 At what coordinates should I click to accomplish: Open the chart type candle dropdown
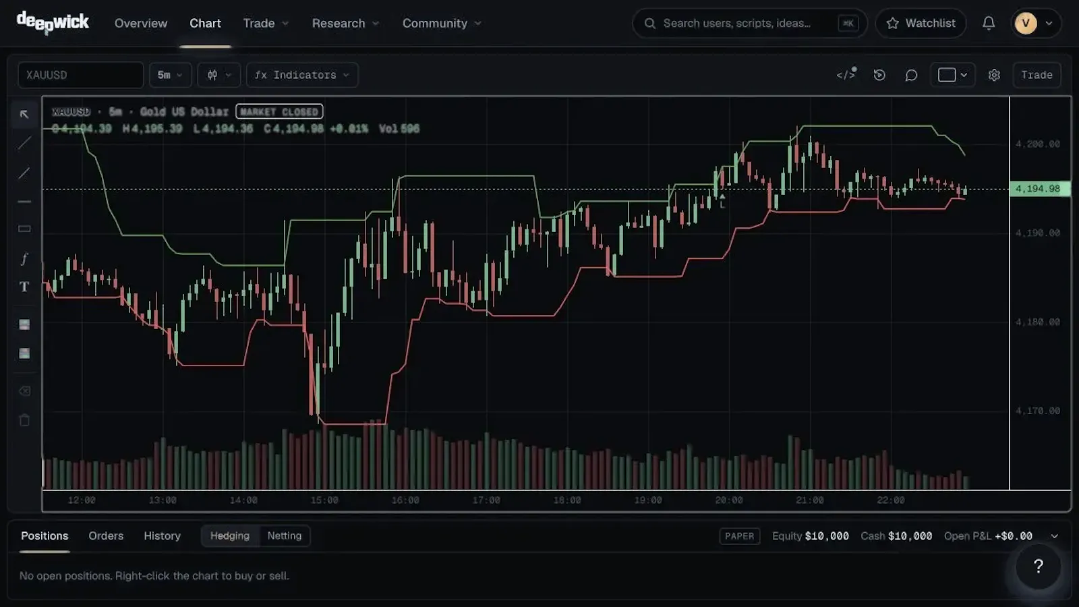pyautogui.click(x=219, y=75)
